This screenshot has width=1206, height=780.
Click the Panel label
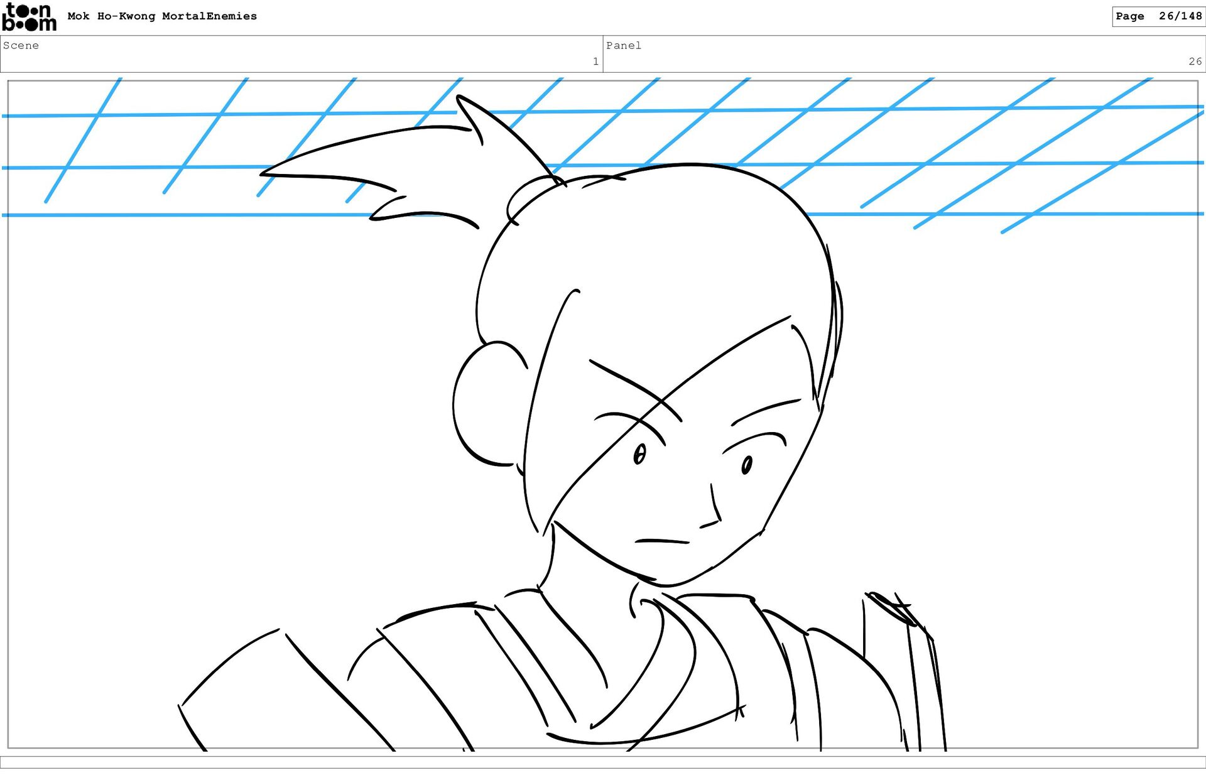pos(623,45)
